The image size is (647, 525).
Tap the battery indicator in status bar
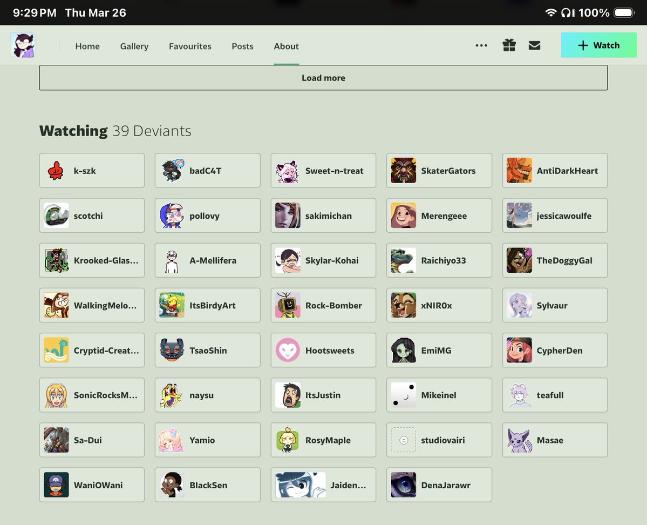[624, 13]
